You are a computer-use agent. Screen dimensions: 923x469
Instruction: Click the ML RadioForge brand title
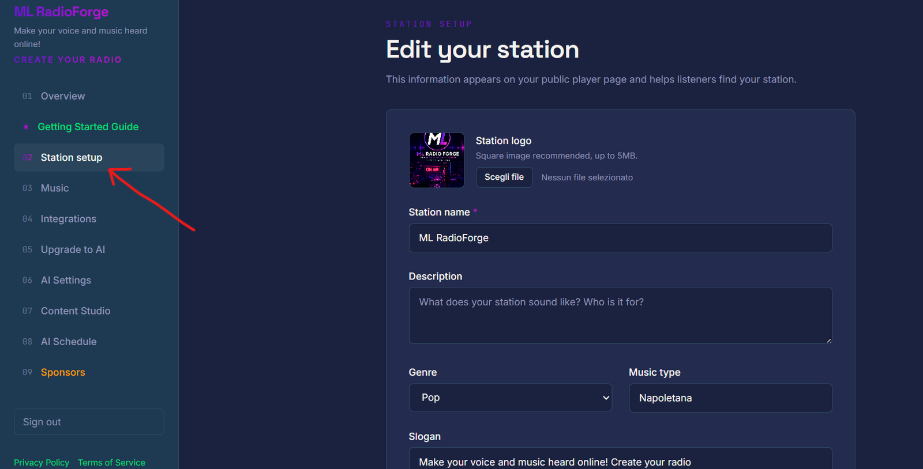coord(61,12)
